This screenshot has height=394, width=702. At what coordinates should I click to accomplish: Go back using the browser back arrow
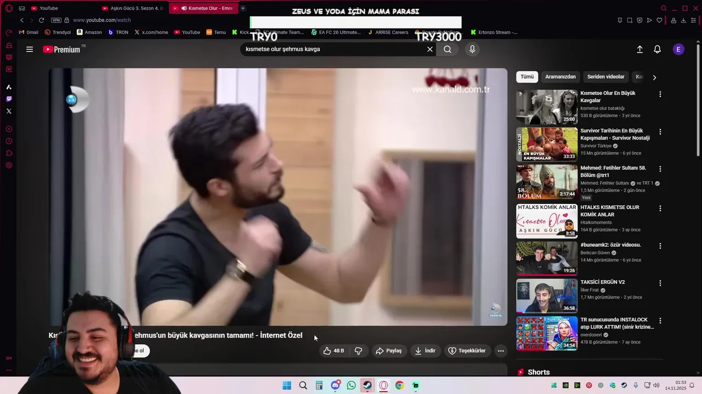[22, 20]
